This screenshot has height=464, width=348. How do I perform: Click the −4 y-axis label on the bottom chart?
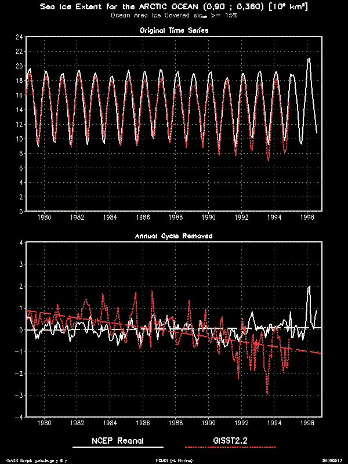pos(19,416)
